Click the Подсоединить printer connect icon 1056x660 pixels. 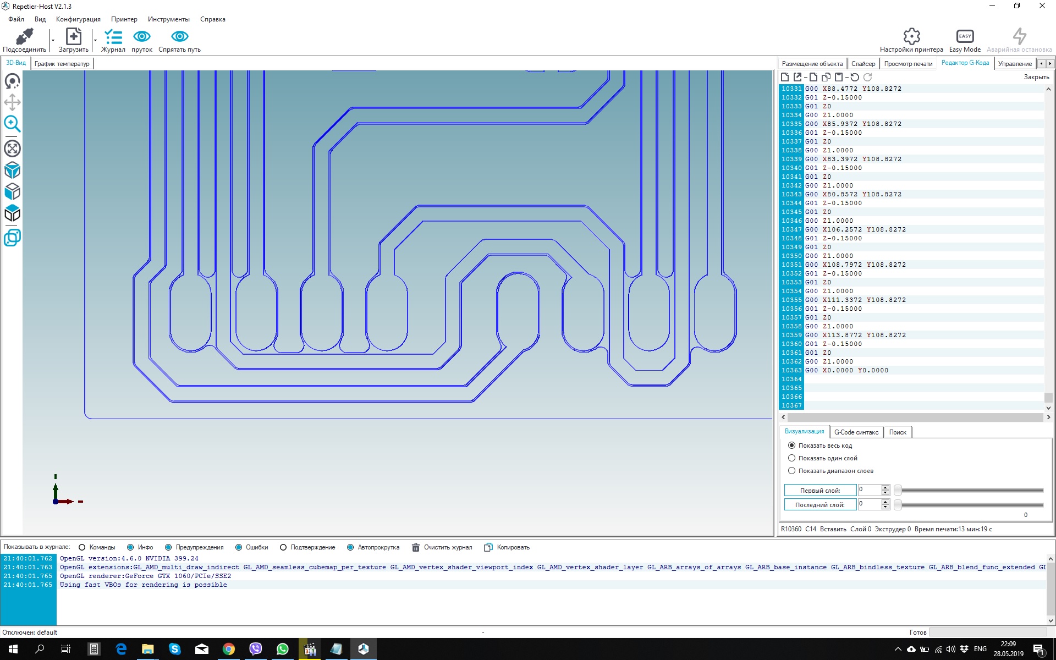click(x=24, y=37)
